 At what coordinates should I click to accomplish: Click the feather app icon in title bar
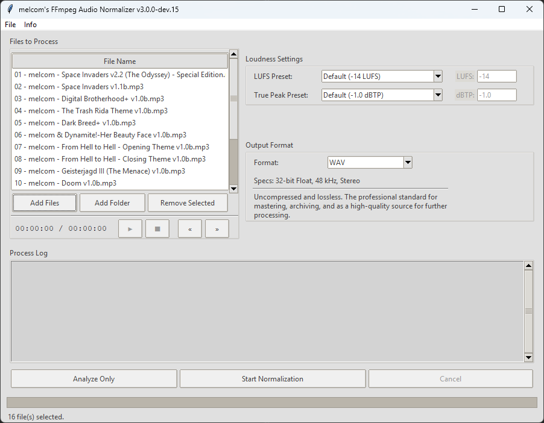click(10, 9)
